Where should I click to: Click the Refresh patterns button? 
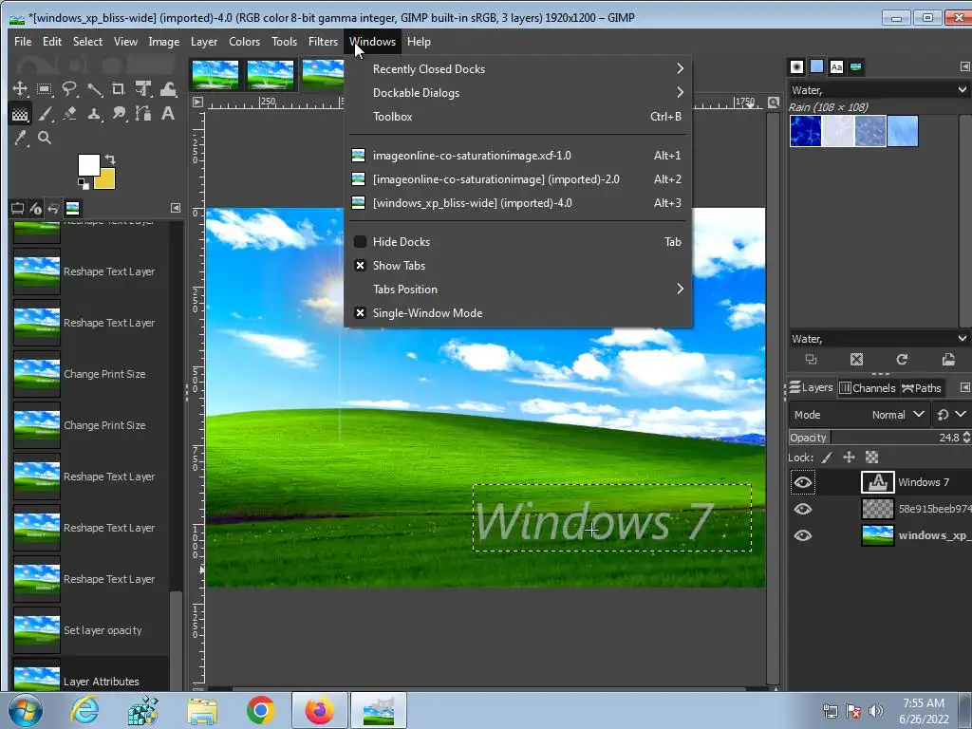click(902, 360)
